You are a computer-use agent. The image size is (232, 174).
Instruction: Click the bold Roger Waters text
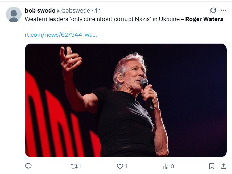[x=204, y=19]
